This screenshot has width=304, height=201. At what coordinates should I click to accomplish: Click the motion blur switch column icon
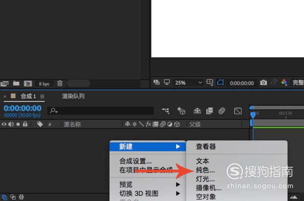click(x=163, y=124)
